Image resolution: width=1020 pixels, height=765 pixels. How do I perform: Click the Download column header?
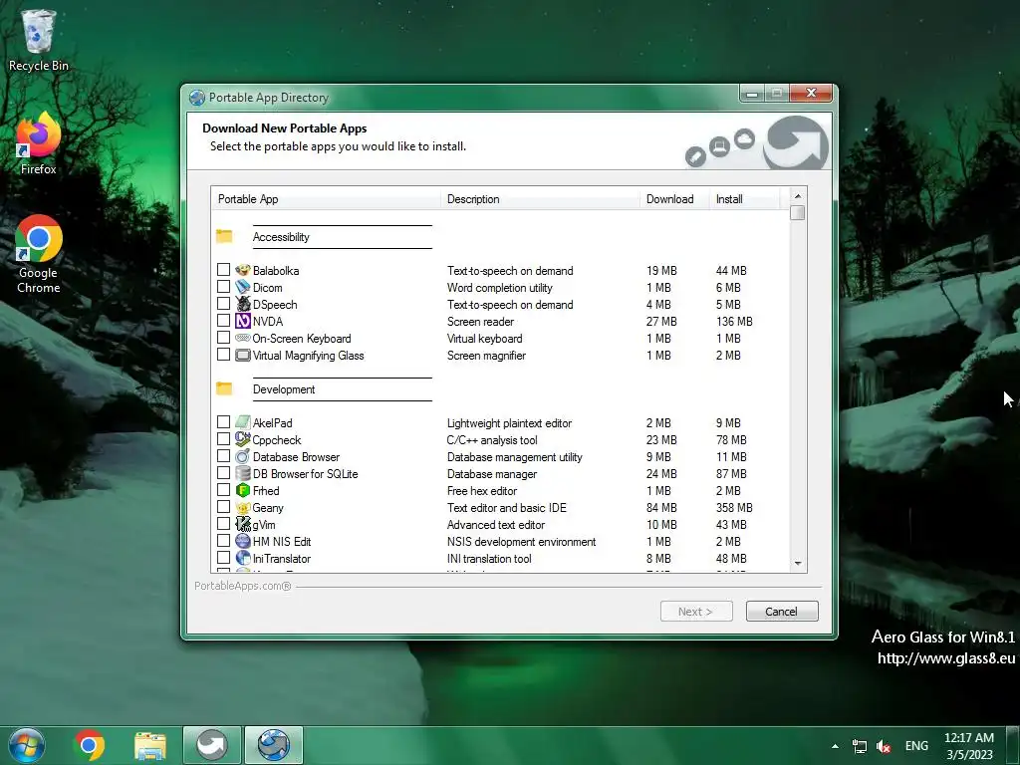(674, 199)
